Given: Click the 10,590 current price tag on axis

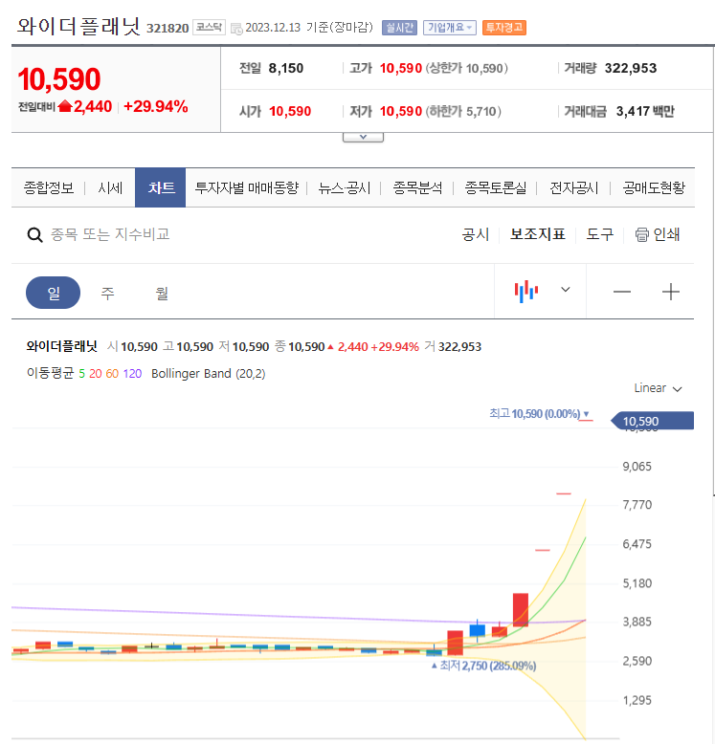Looking at the screenshot, I should pyautogui.click(x=653, y=421).
